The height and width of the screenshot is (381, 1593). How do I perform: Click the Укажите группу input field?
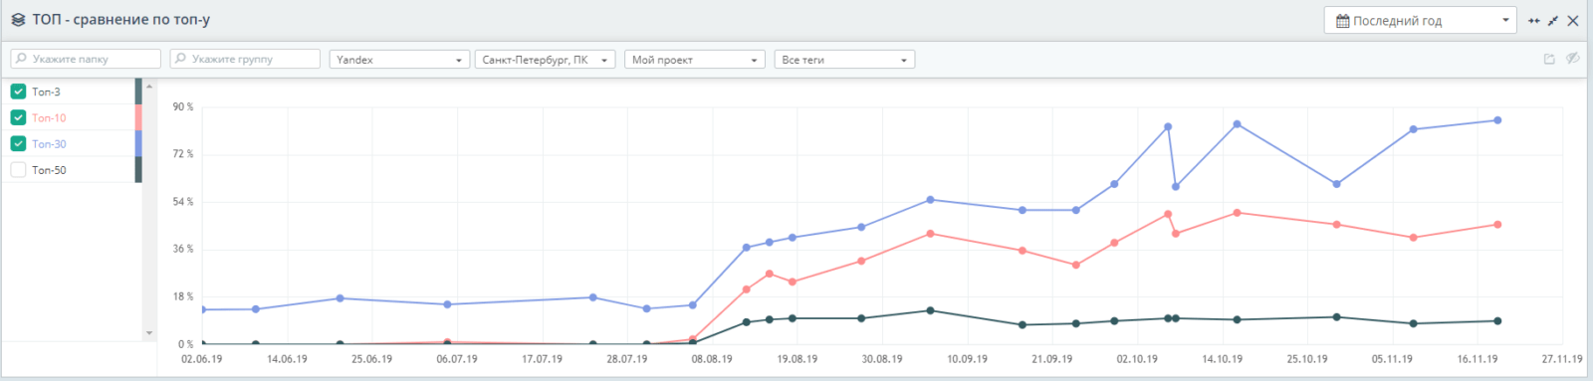point(245,59)
